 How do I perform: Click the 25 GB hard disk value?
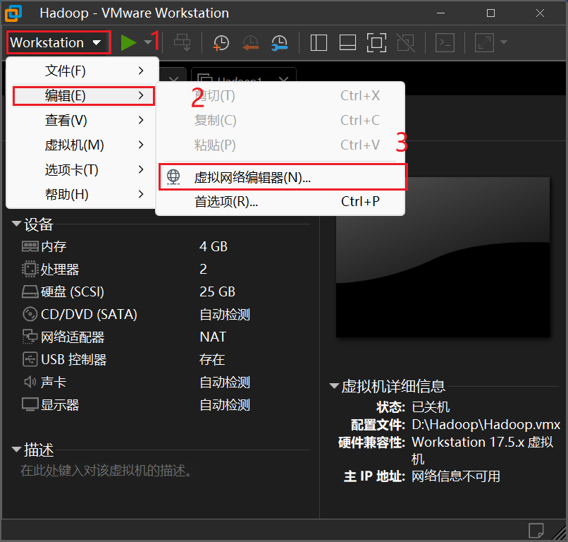point(217,291)
